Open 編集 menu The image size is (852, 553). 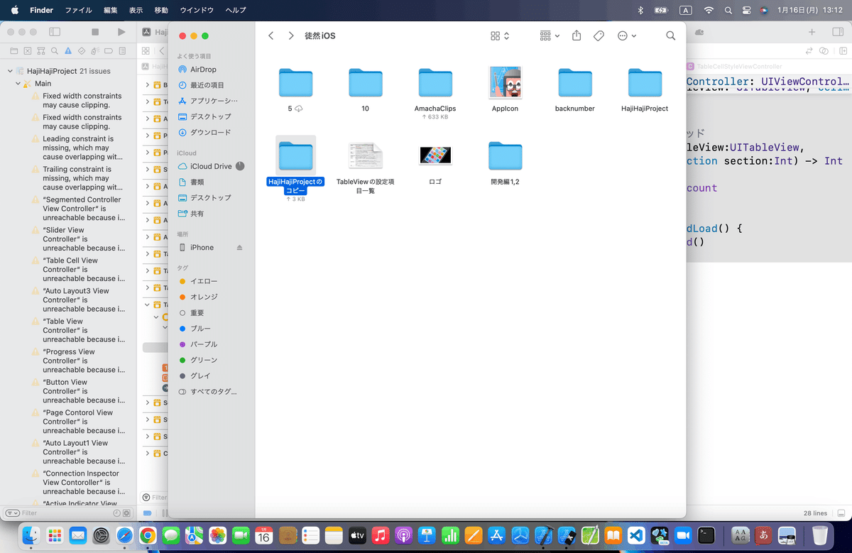[x=111, y=10]
